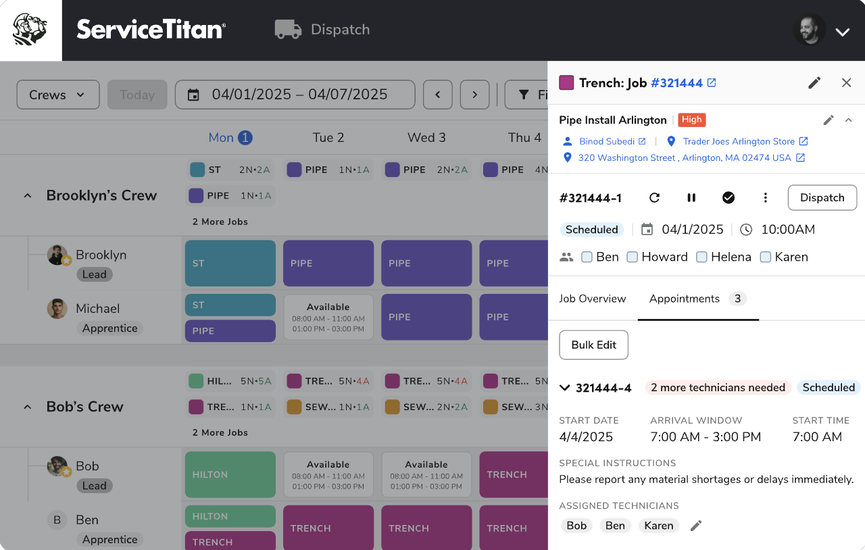The height and width of the screenshot is (550, 865).
Task: Click Ben's initial B avatar
Action: [x=57, y=520]
